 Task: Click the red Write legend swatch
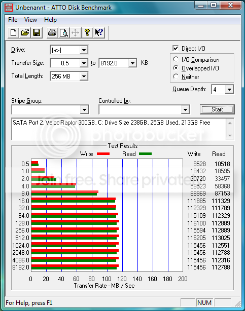click(x=103, y=153)
